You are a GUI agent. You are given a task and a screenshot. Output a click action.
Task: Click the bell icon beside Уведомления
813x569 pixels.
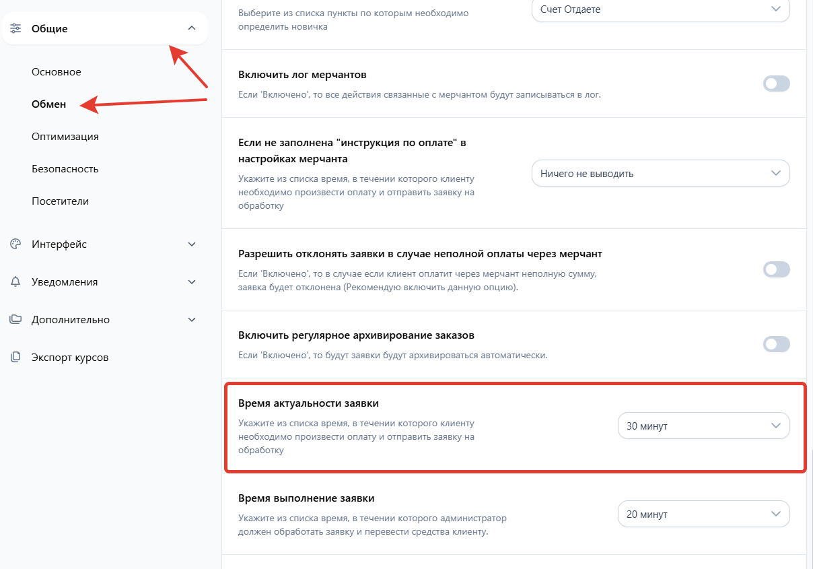click(15, 282)
